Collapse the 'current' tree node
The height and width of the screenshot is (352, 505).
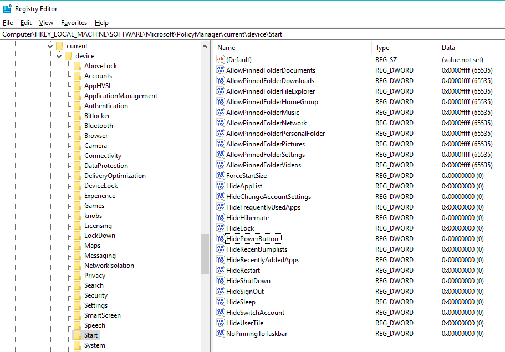click(x=50, y=47)
